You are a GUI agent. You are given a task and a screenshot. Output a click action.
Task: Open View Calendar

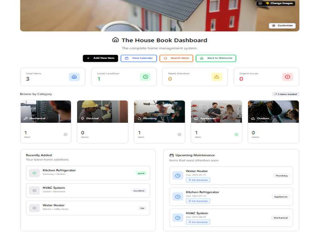point(139,58)
